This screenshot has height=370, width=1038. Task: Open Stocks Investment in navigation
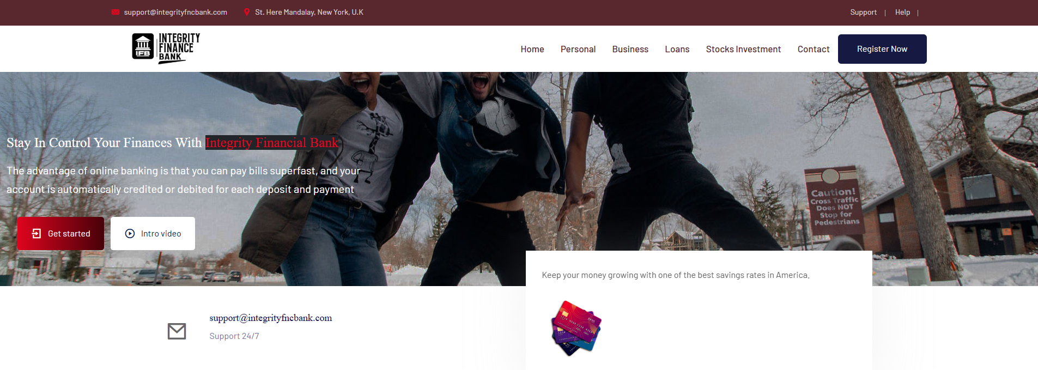(743, 49)
